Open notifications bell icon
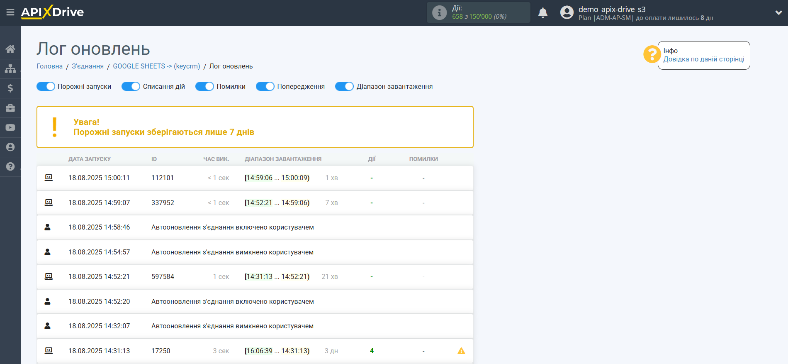Screen dimensions: 788x364 (x=543, y=12)
